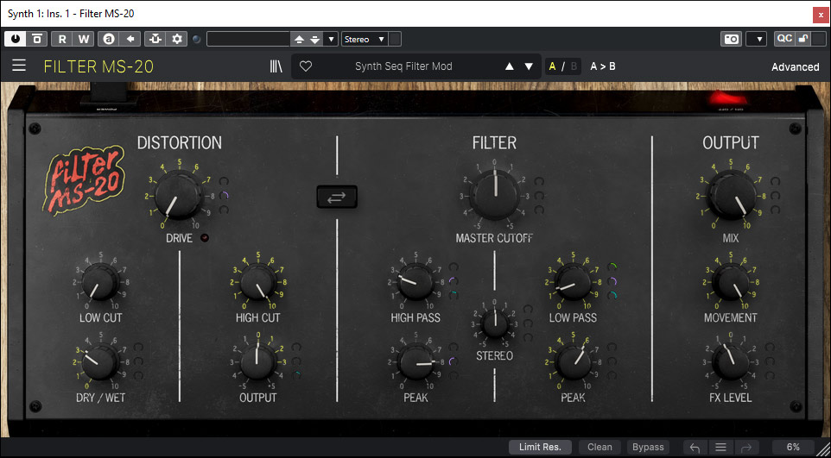
Task: Open the Stereo channel dropdown
Action: tap(364, 39)
